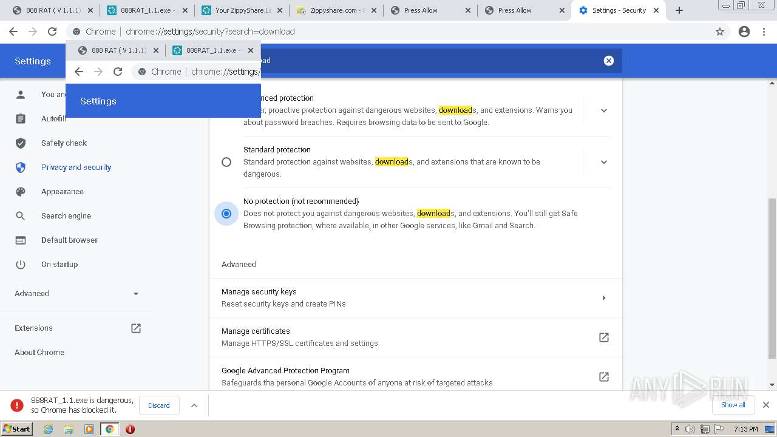The image size is (777, 437).
Task: Click the red dangerous download warning icon
Action: 17,405
